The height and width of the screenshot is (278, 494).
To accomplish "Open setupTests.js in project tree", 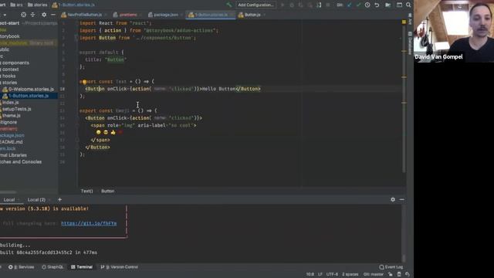I will 15,109.
